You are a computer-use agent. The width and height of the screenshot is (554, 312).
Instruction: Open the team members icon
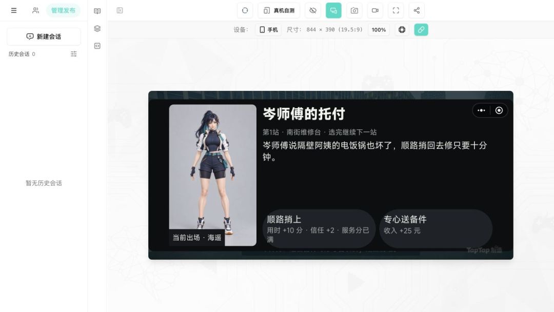[x=36, y=11]
